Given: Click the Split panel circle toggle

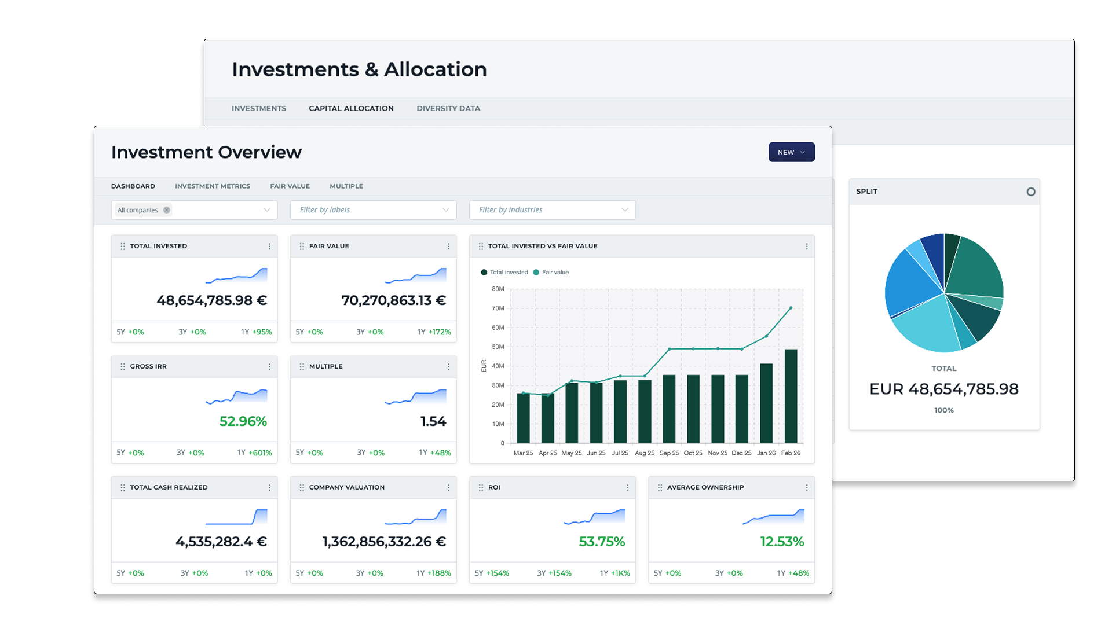Looking at the screenshot, I should click(1030, 192).
